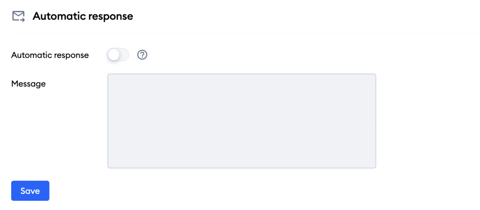Focus the empty Message box
The height and width of the screenshot is (210, 480).
click(242, 121)
